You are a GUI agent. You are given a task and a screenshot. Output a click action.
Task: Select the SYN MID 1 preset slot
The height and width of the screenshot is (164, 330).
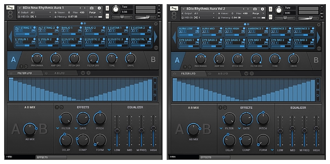(x=258, y=43)
